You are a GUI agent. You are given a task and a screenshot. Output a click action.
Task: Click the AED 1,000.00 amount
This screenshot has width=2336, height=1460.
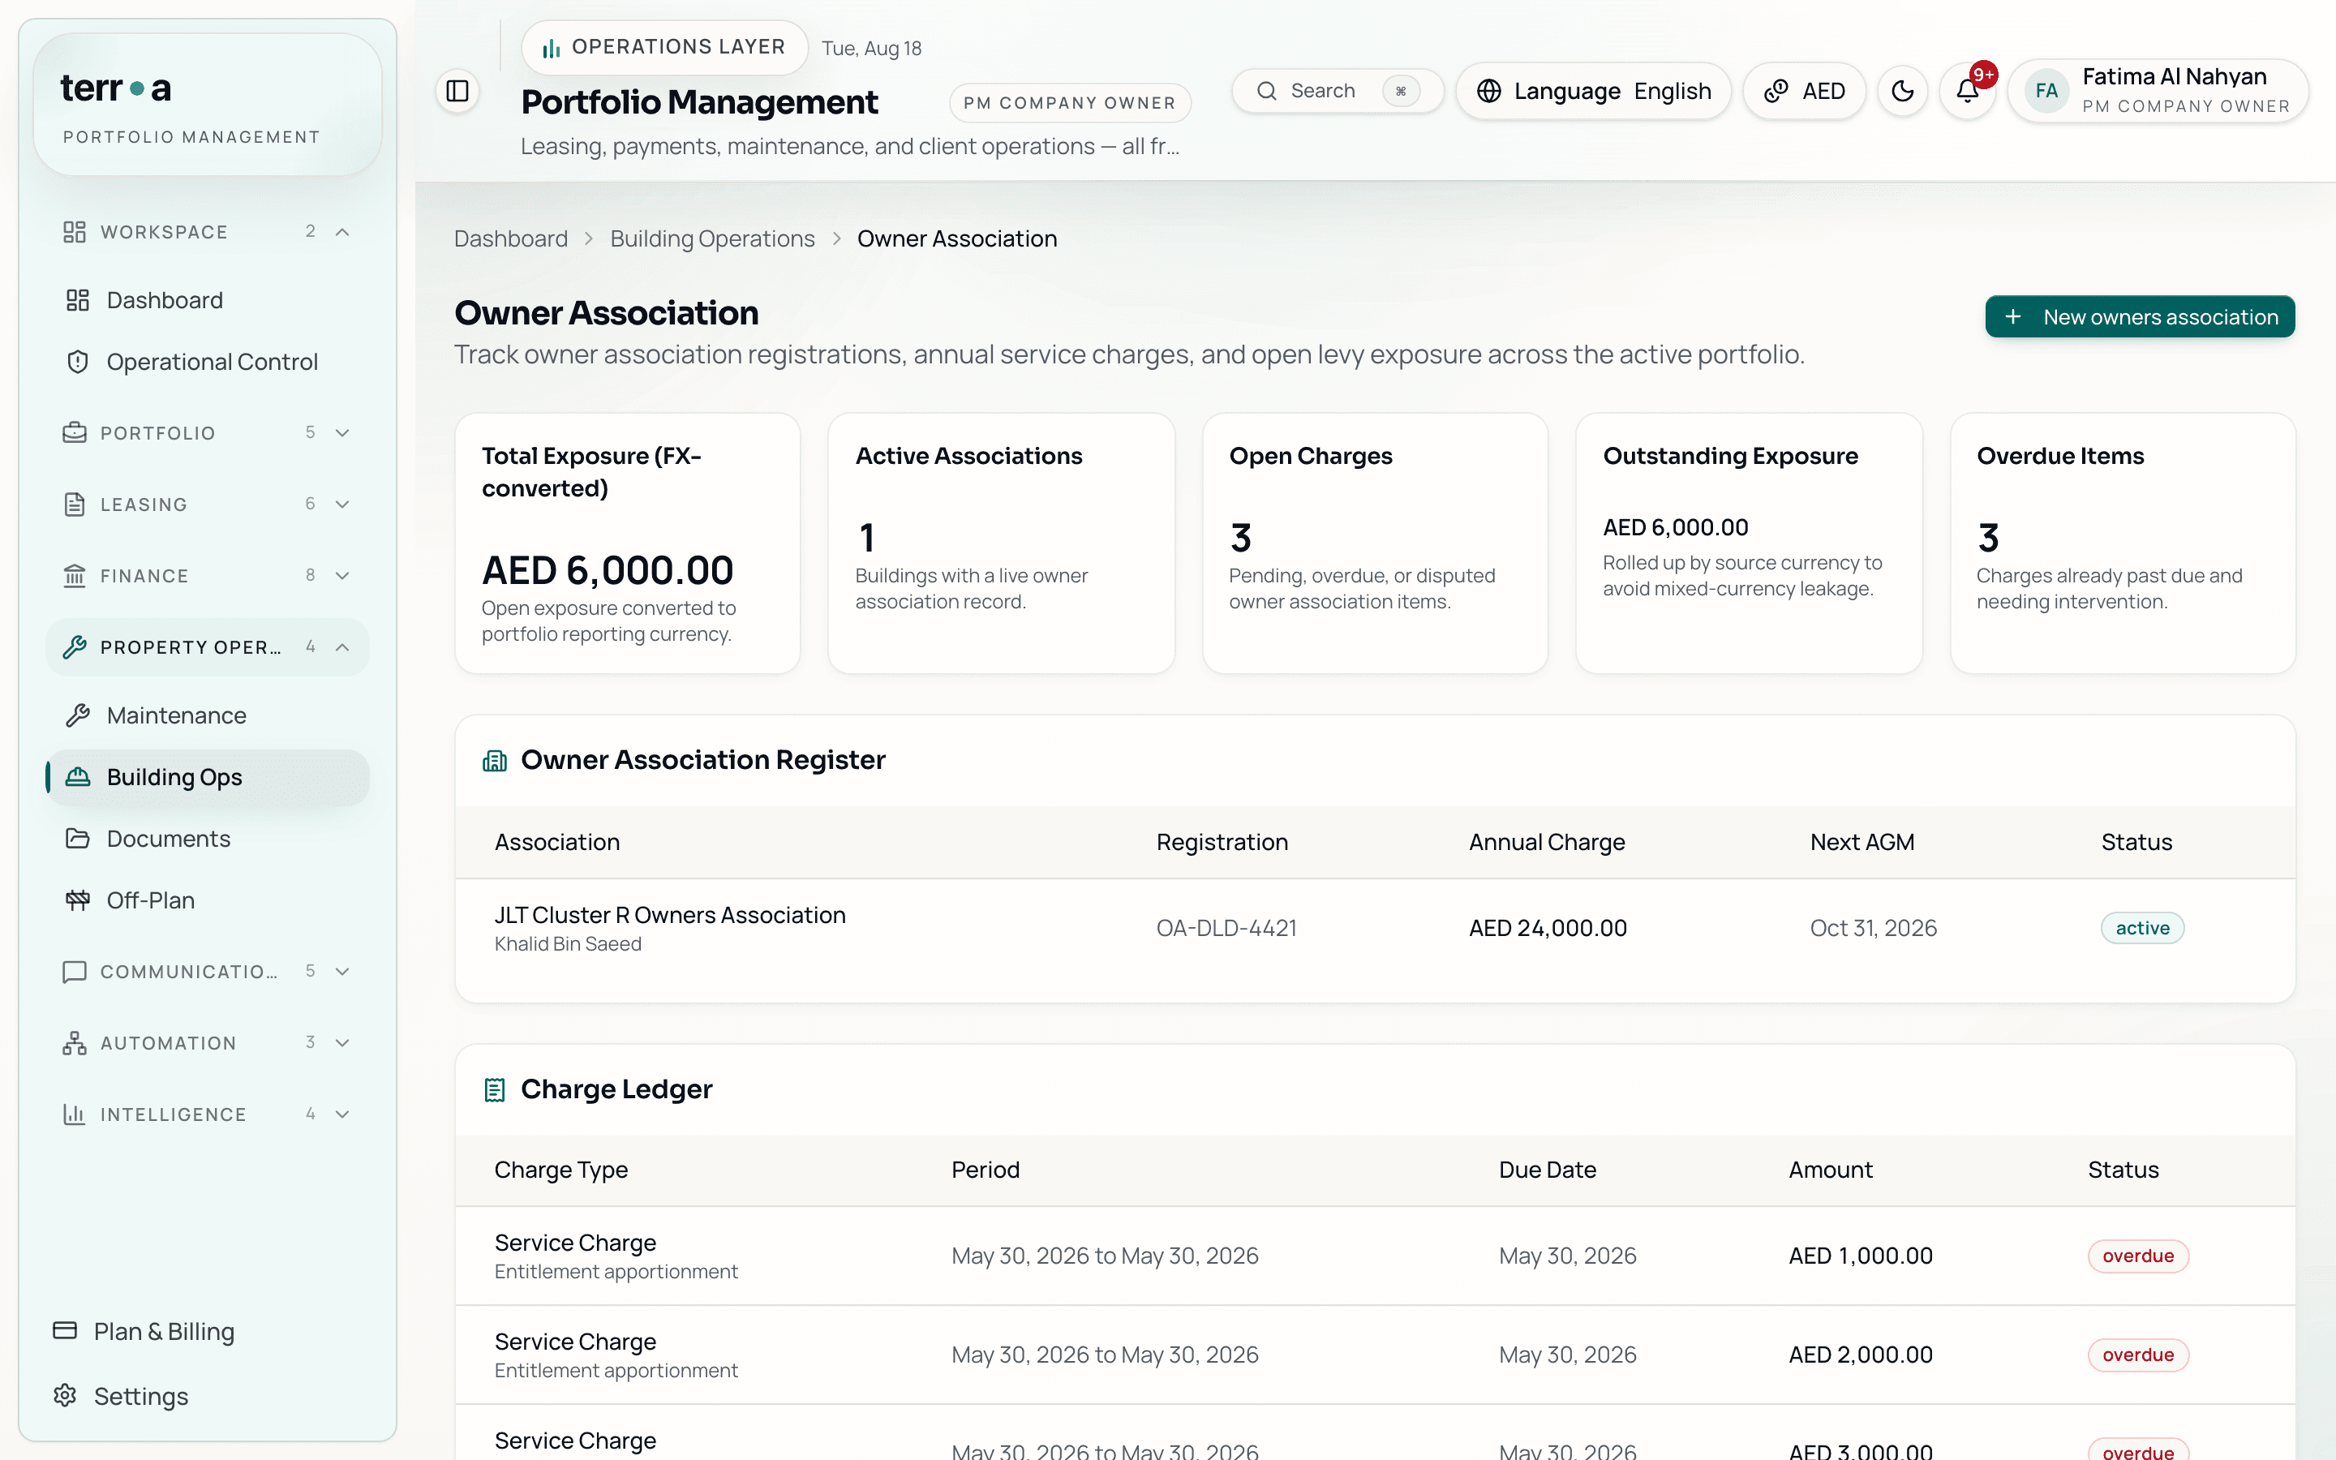(1860, 1256)
